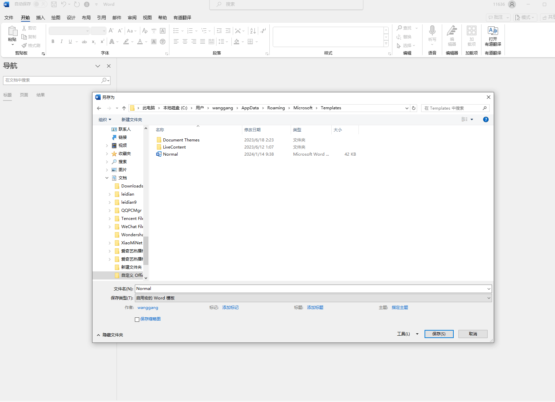Click the author name wanggang
The image size is (555, 402).
click(x=148, y=308)
